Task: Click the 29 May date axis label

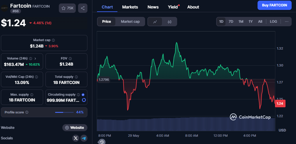Action: point(133,136)
